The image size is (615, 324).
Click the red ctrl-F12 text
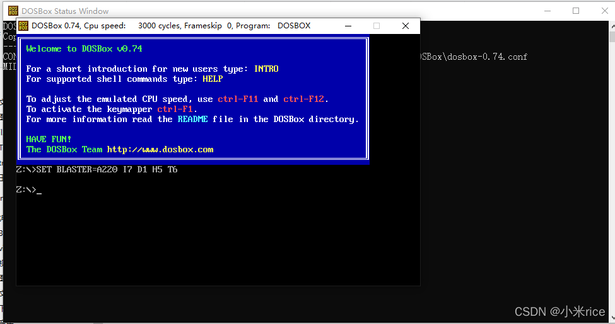pos(304,99)
